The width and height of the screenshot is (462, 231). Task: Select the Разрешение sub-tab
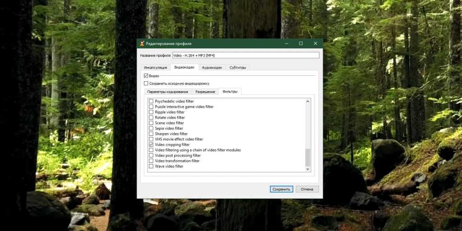pos(205,92)
